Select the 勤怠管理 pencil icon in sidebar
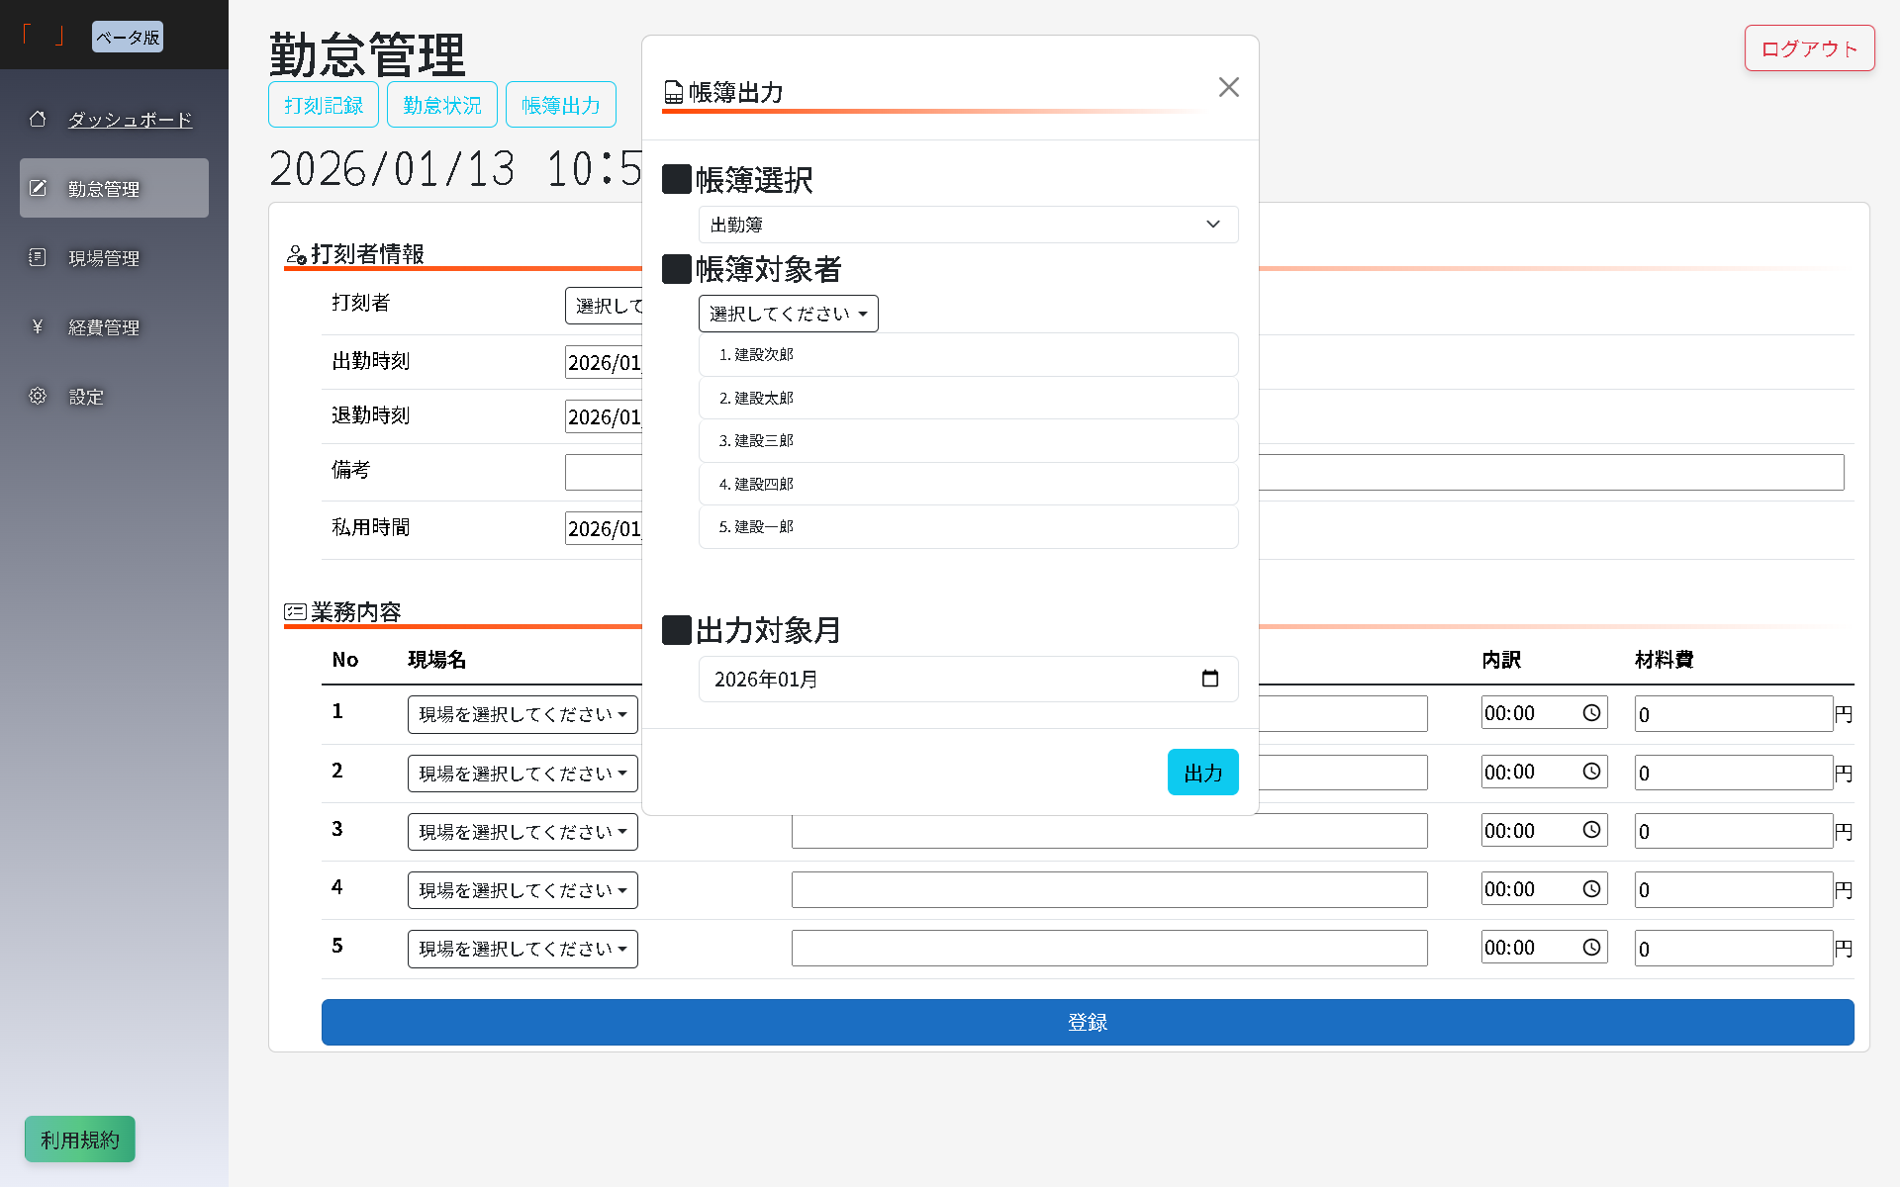Viewport: 1900px width, 1187px height. coord(39,187)
